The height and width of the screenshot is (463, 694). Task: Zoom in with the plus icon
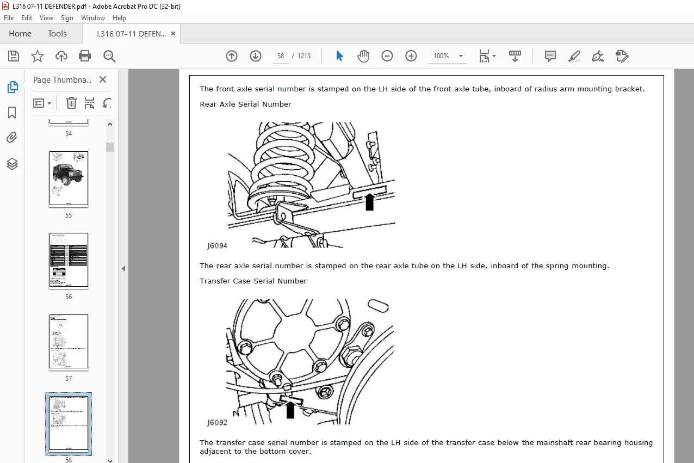pos(411,56)
